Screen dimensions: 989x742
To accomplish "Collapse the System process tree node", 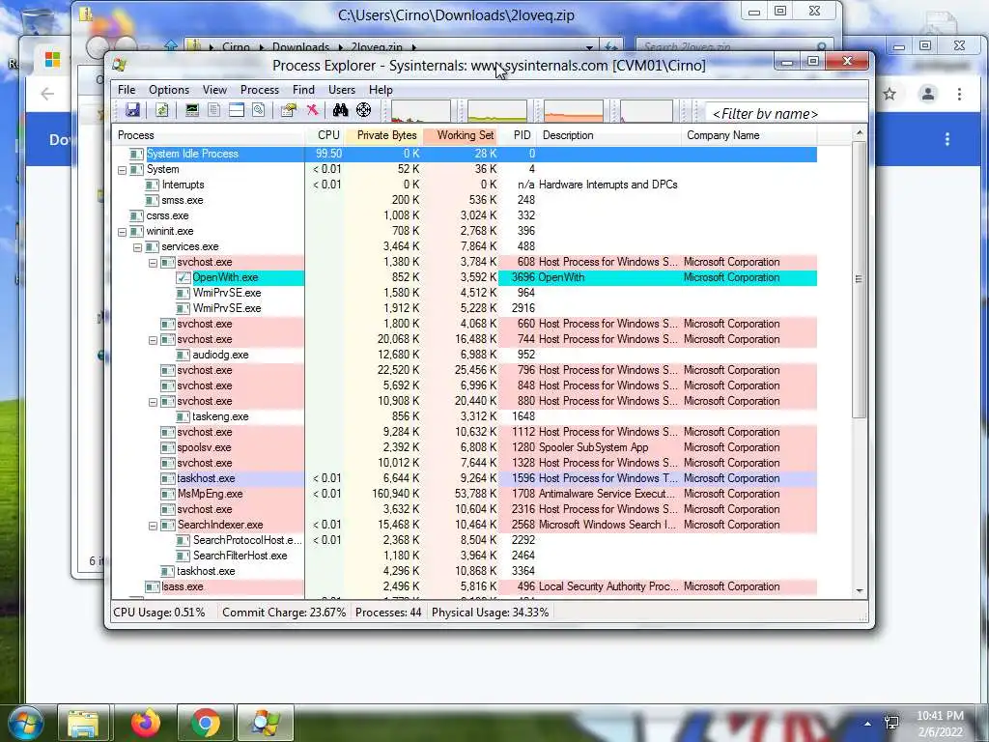I will click(122, 170).
